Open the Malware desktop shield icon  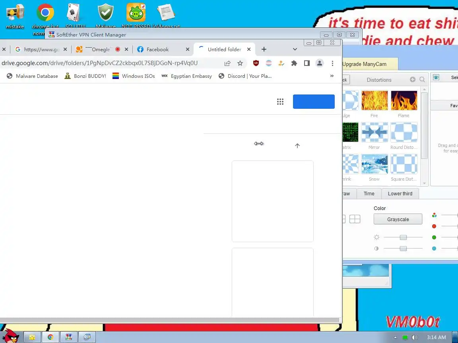(x=106, y=16)
